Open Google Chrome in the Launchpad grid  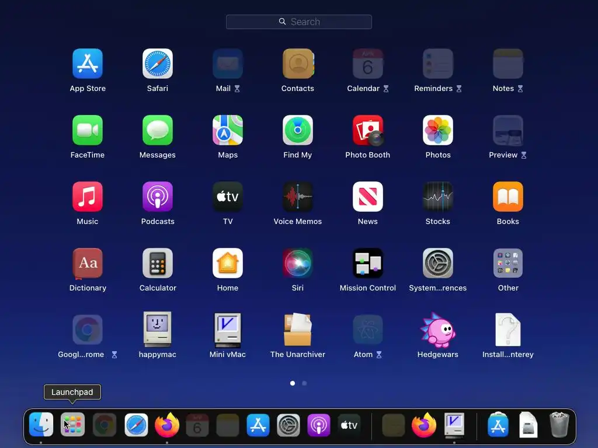click(x=88, y=330)
